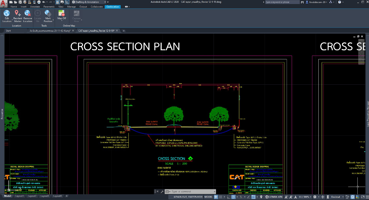Click Save As icon in Quick Access
Screen dimensions: 369x200
click(25, 2)
